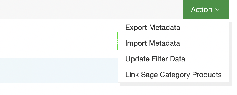Click the word Action on green button

202,9
